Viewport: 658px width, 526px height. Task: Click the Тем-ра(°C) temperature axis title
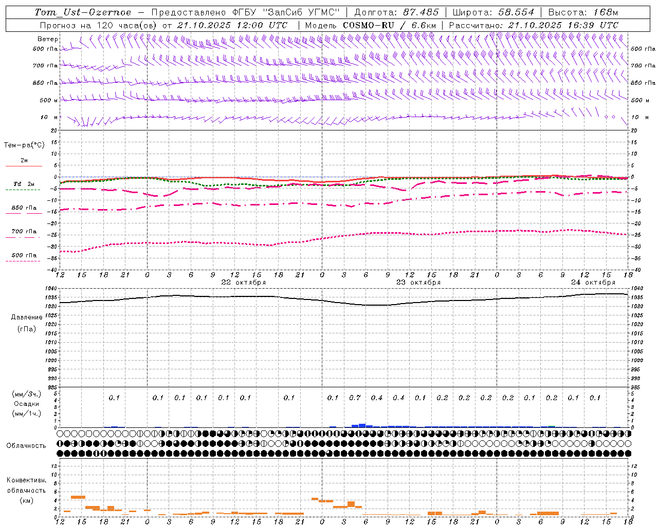pos(24,145)
